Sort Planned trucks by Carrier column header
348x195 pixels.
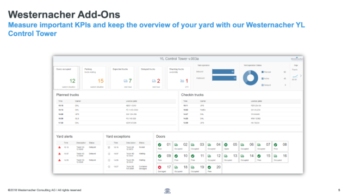coord(78,101)
